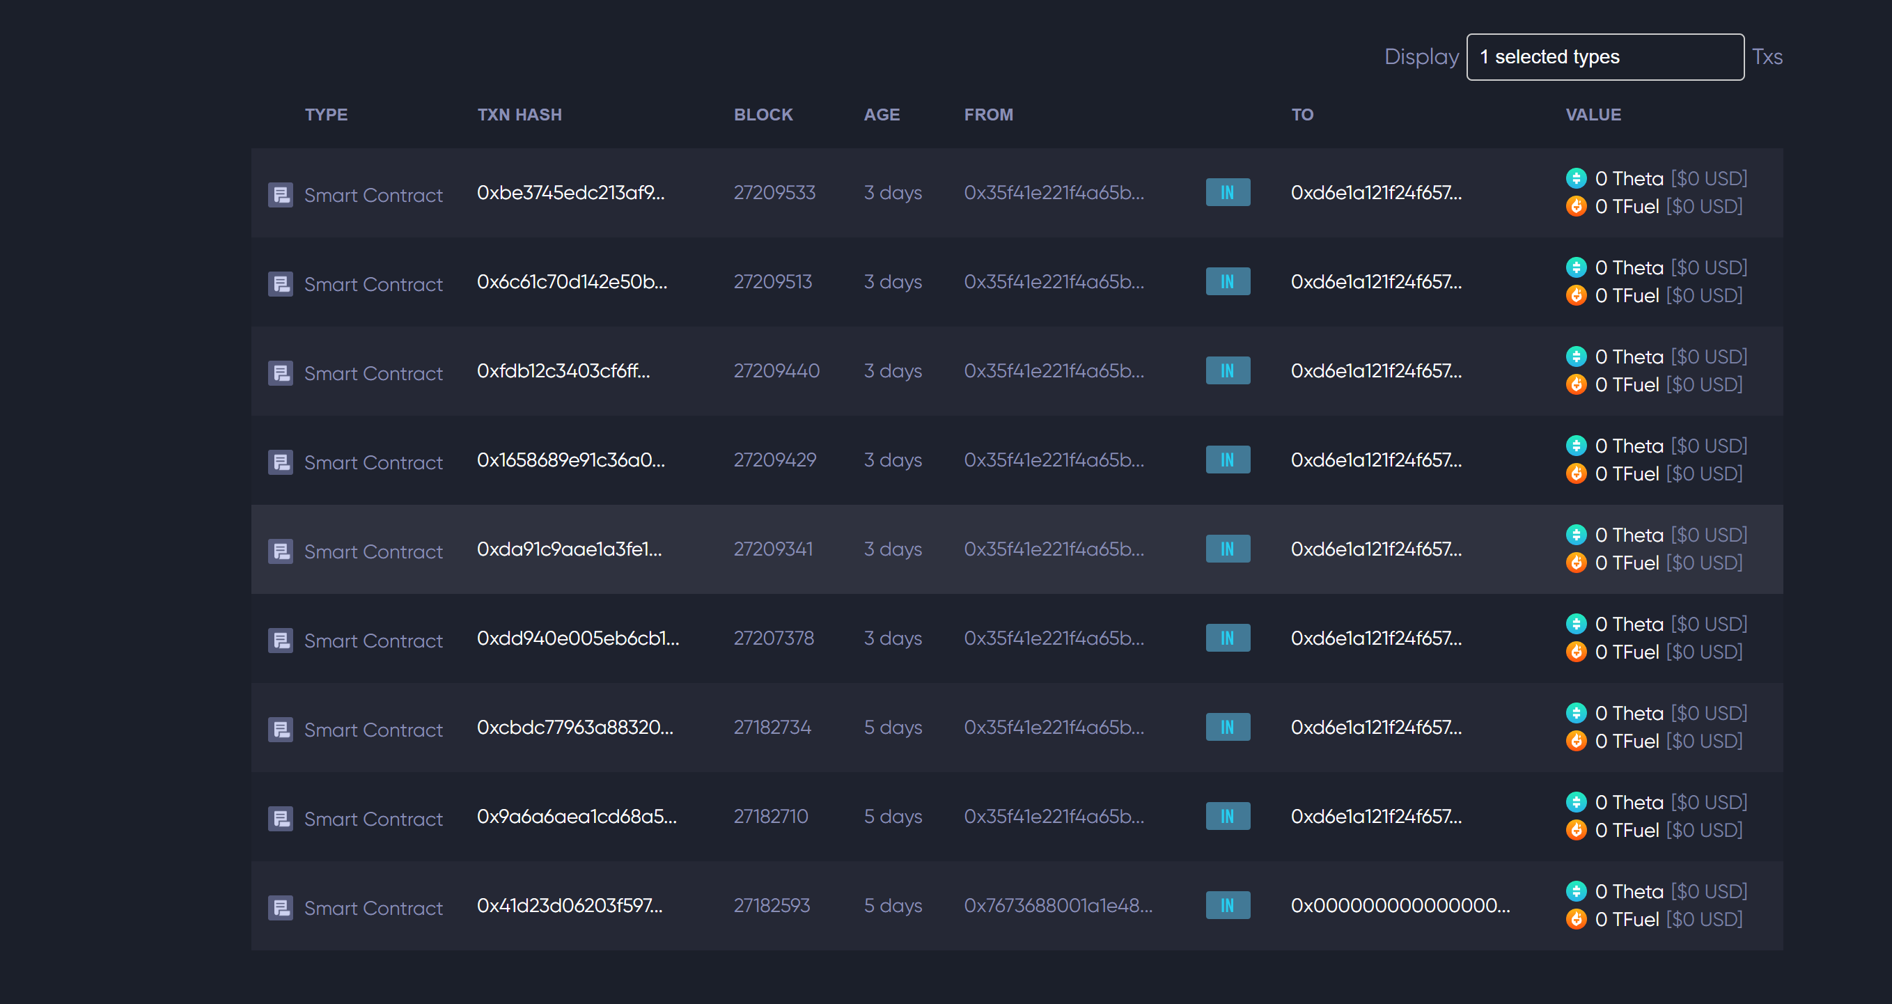The width and height of the screenshot is (1892, 1004).
Task: Click the AGE column header
Action: pyautogui.click(x=882, y=115)
